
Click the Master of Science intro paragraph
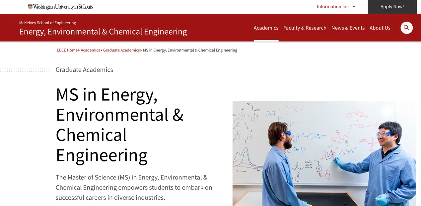[x=134, y=187]
